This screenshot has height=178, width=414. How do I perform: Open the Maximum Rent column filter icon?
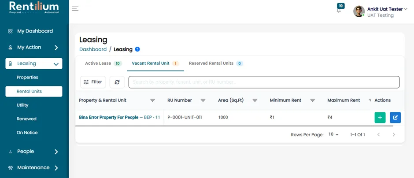[370, 100]
